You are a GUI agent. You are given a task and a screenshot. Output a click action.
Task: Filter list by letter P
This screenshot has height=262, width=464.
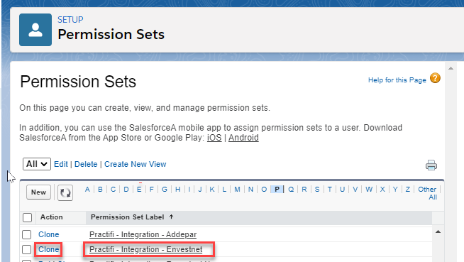(x=277, y=189)
